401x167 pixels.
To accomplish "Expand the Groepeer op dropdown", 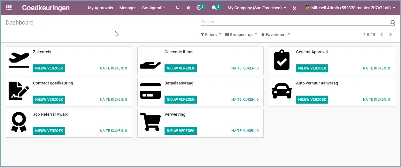I will [241, 34].
